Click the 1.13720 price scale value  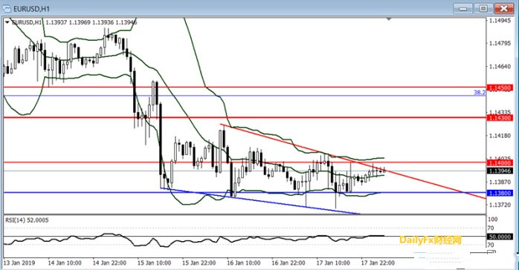tap(500, 205)
